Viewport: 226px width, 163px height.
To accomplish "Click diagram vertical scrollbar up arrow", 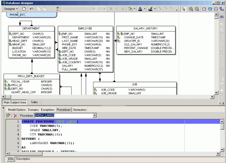I will [216, 14].
